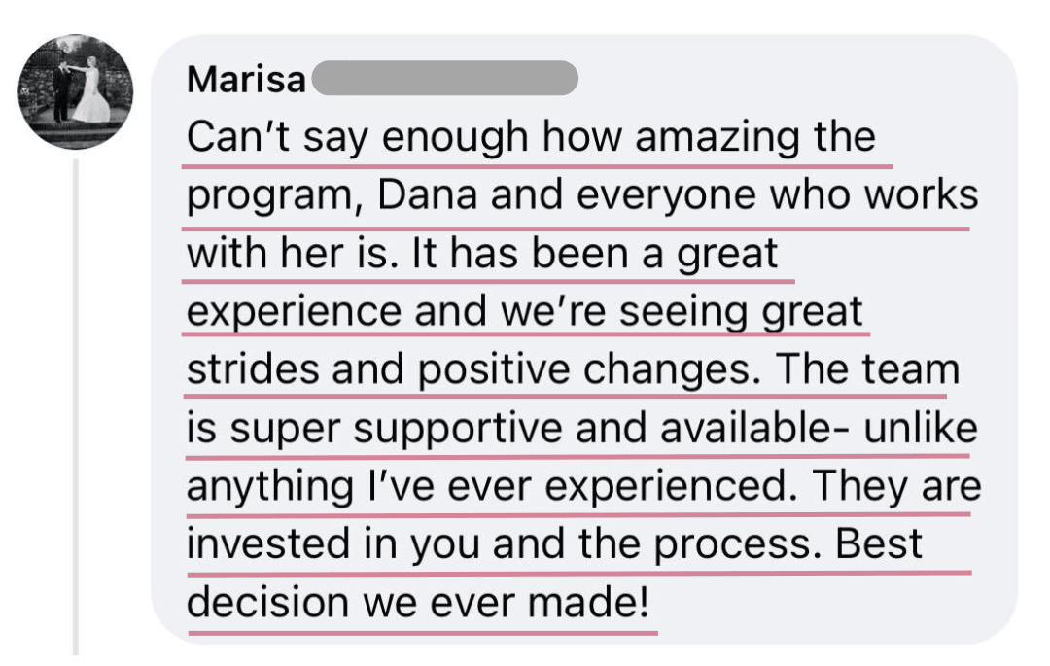Screen dimensions: 1050x666
Task: Click the word "amazing" in first line
Action: (717, 137)
